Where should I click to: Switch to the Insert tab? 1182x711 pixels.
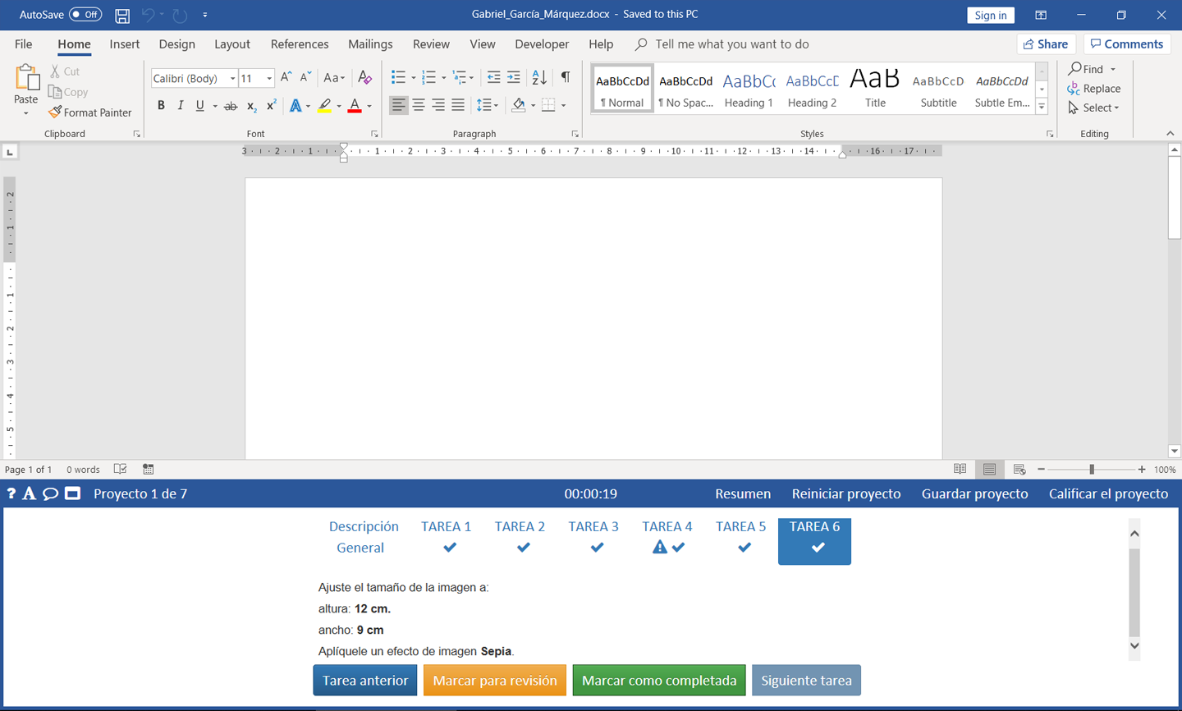(125, 44)
